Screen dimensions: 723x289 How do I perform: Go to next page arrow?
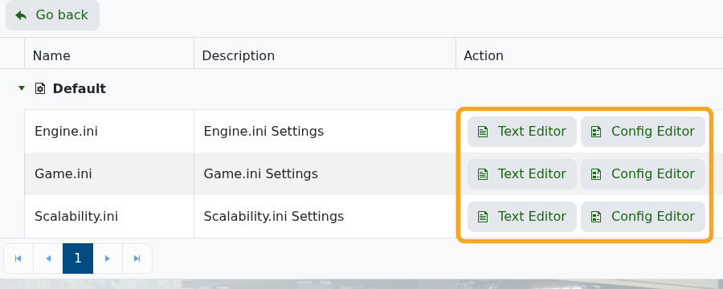108,258
